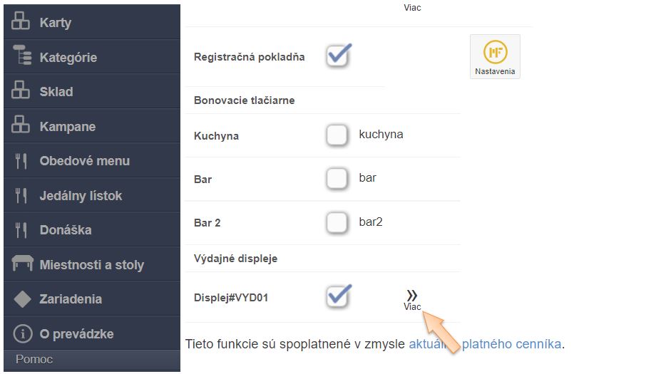Click the O prevádzke info icon
Image resolution: width=646 pixels, height=374 pixels.
(x=22, y=333)
